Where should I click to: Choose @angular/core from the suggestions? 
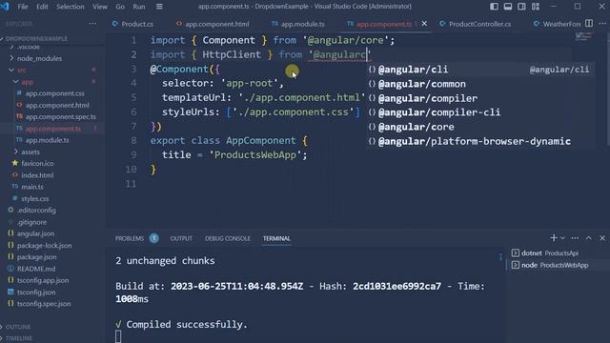(x=480, y=127)
